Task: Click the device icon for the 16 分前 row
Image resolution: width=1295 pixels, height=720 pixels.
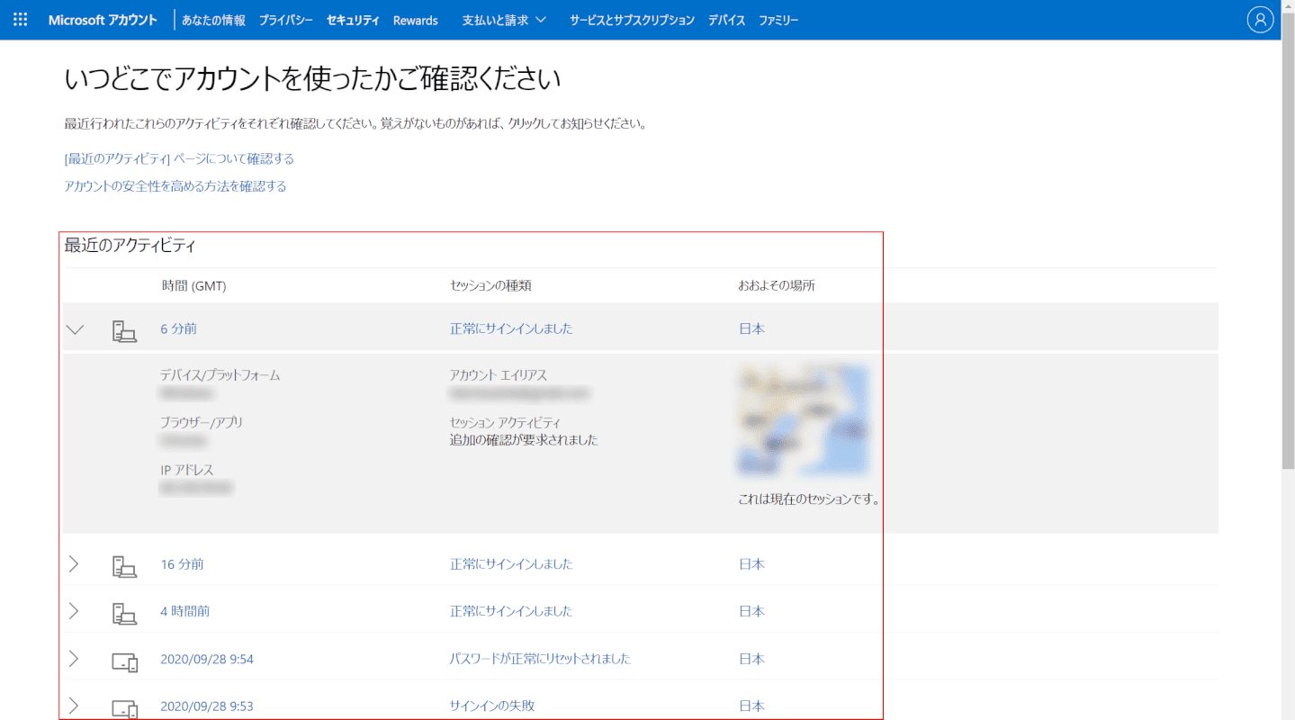Action: point(124,565)
